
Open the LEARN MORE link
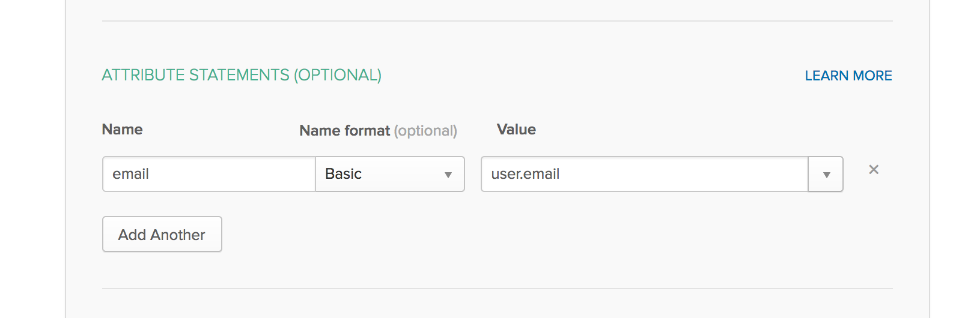click(x=848, y=76)
